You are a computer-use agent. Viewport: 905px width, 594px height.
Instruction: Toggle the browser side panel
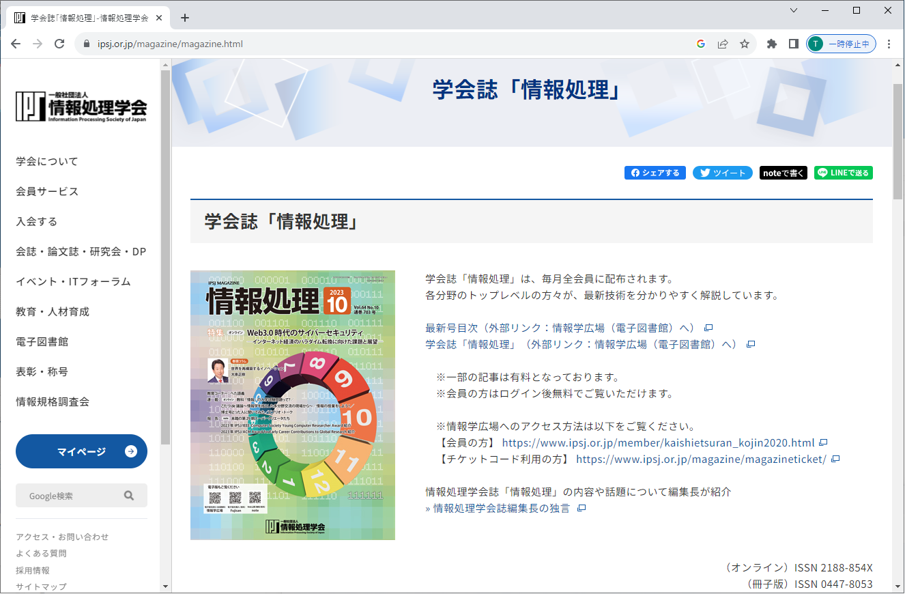pos(793,44)
